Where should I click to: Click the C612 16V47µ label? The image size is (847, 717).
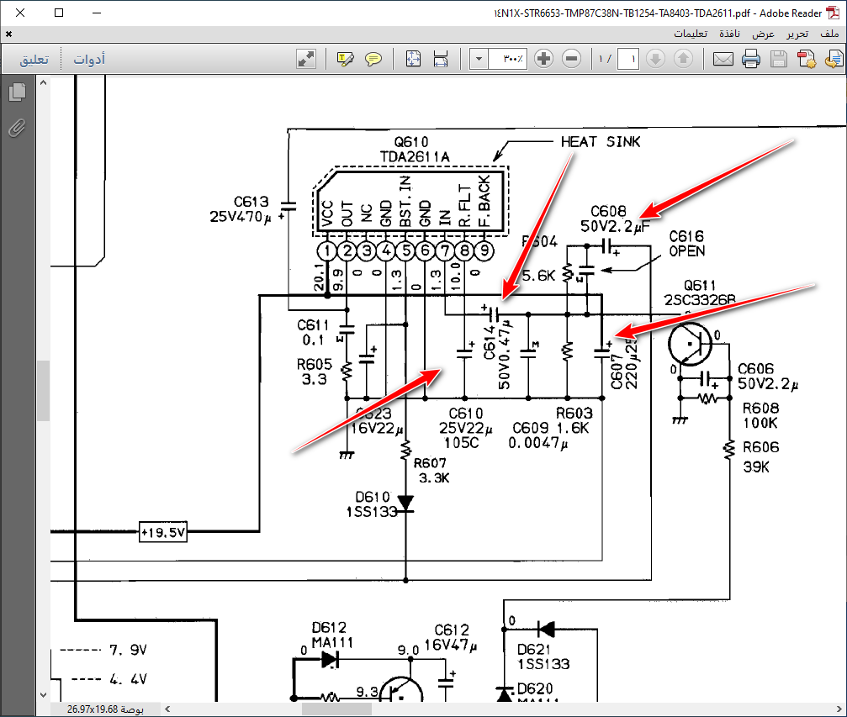(451, 638)
